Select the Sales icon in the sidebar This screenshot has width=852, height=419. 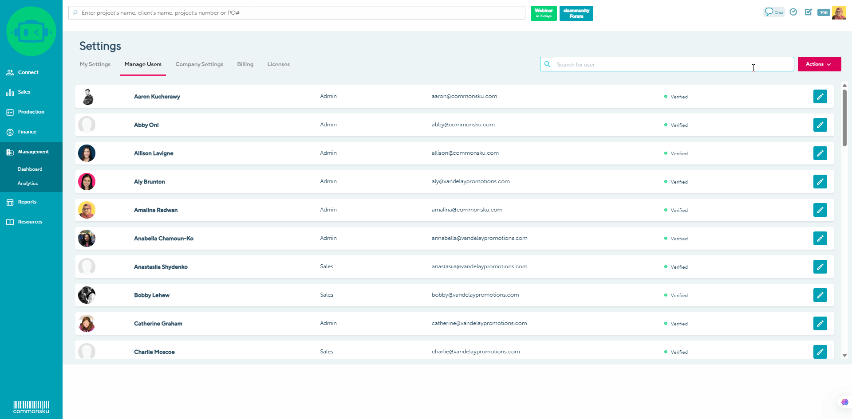(24, 92)
